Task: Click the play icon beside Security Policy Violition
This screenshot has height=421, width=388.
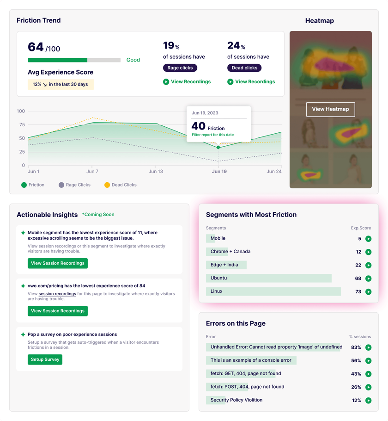Action: [x=368, y=400]
